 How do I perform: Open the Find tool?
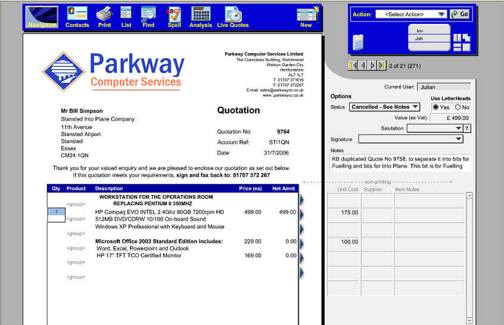(x=148, y=17)
